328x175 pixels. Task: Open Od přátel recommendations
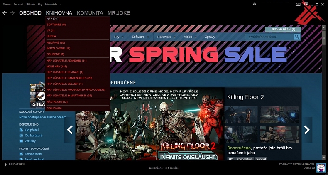tap(32, 130)
